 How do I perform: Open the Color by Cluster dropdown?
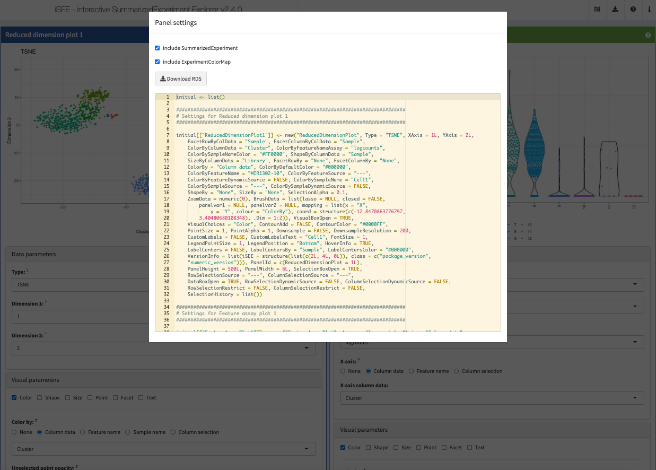pyautogui.click(x=163, y=449)
